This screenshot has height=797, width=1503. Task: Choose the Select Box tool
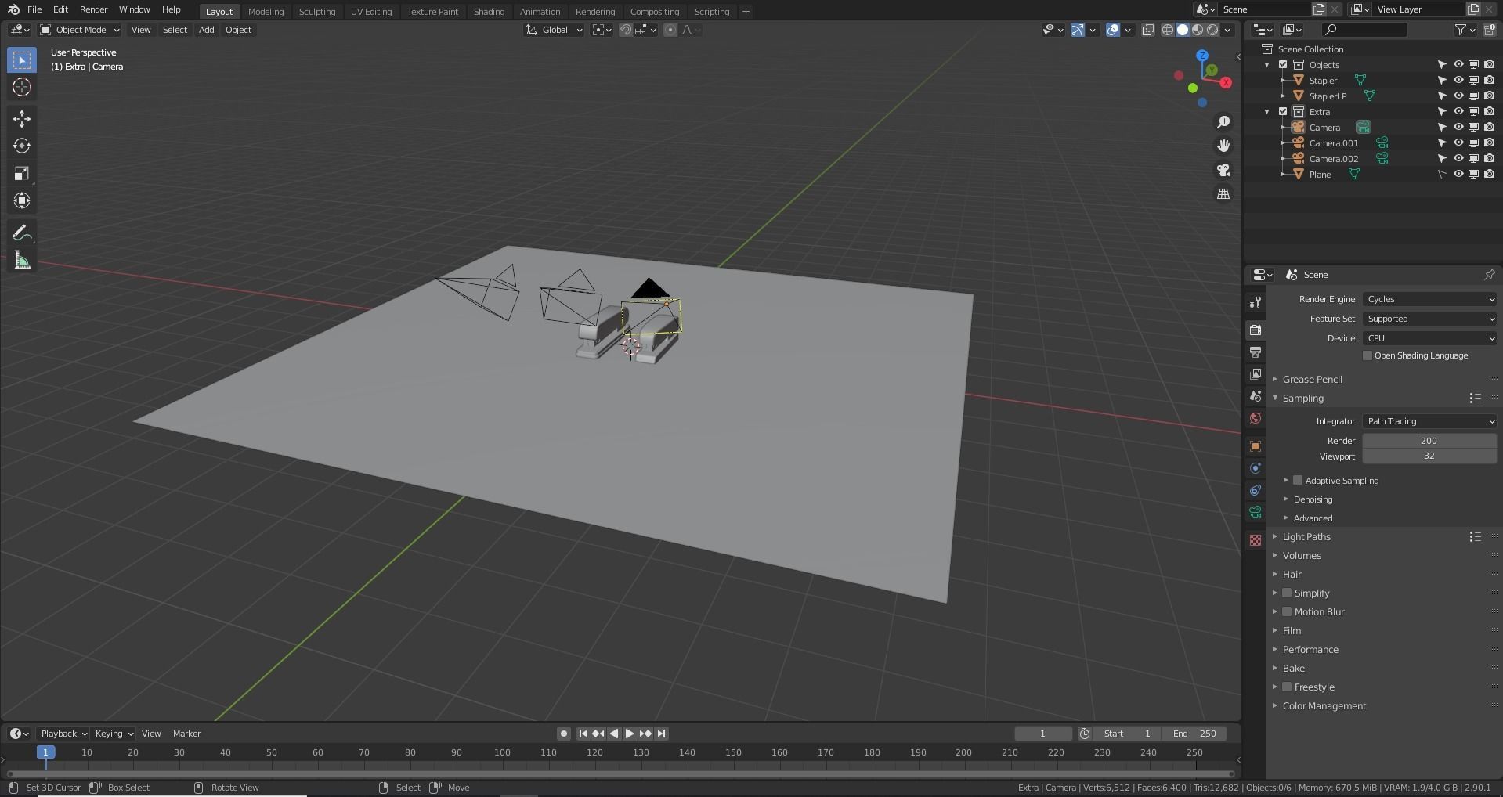(x=22, y=60)
